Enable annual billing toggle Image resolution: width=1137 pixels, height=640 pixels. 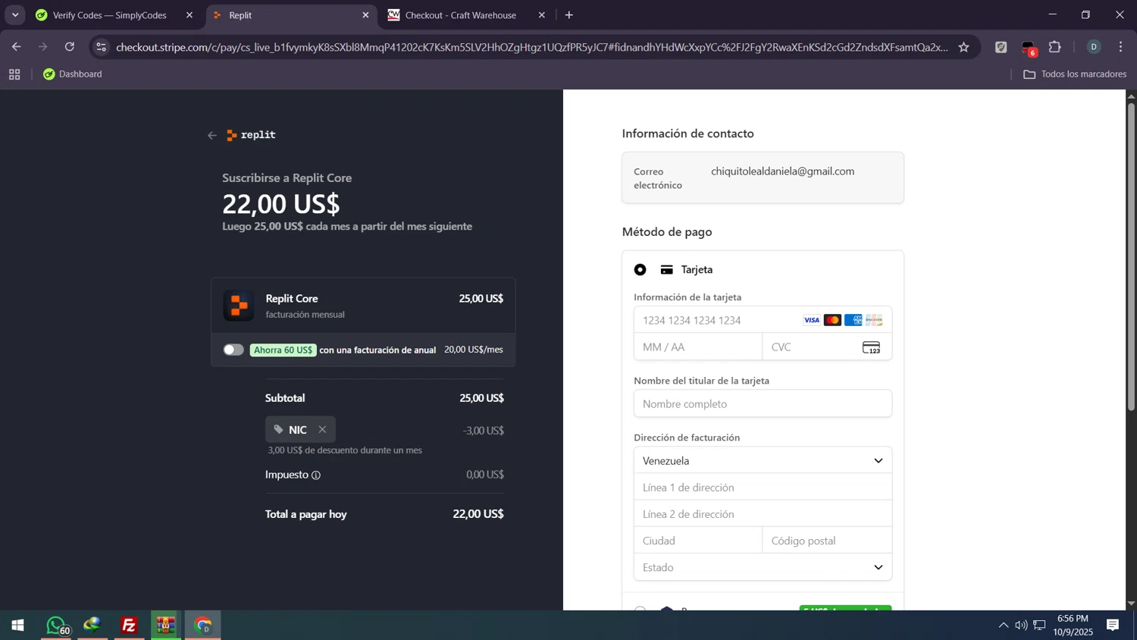(233, 350)
